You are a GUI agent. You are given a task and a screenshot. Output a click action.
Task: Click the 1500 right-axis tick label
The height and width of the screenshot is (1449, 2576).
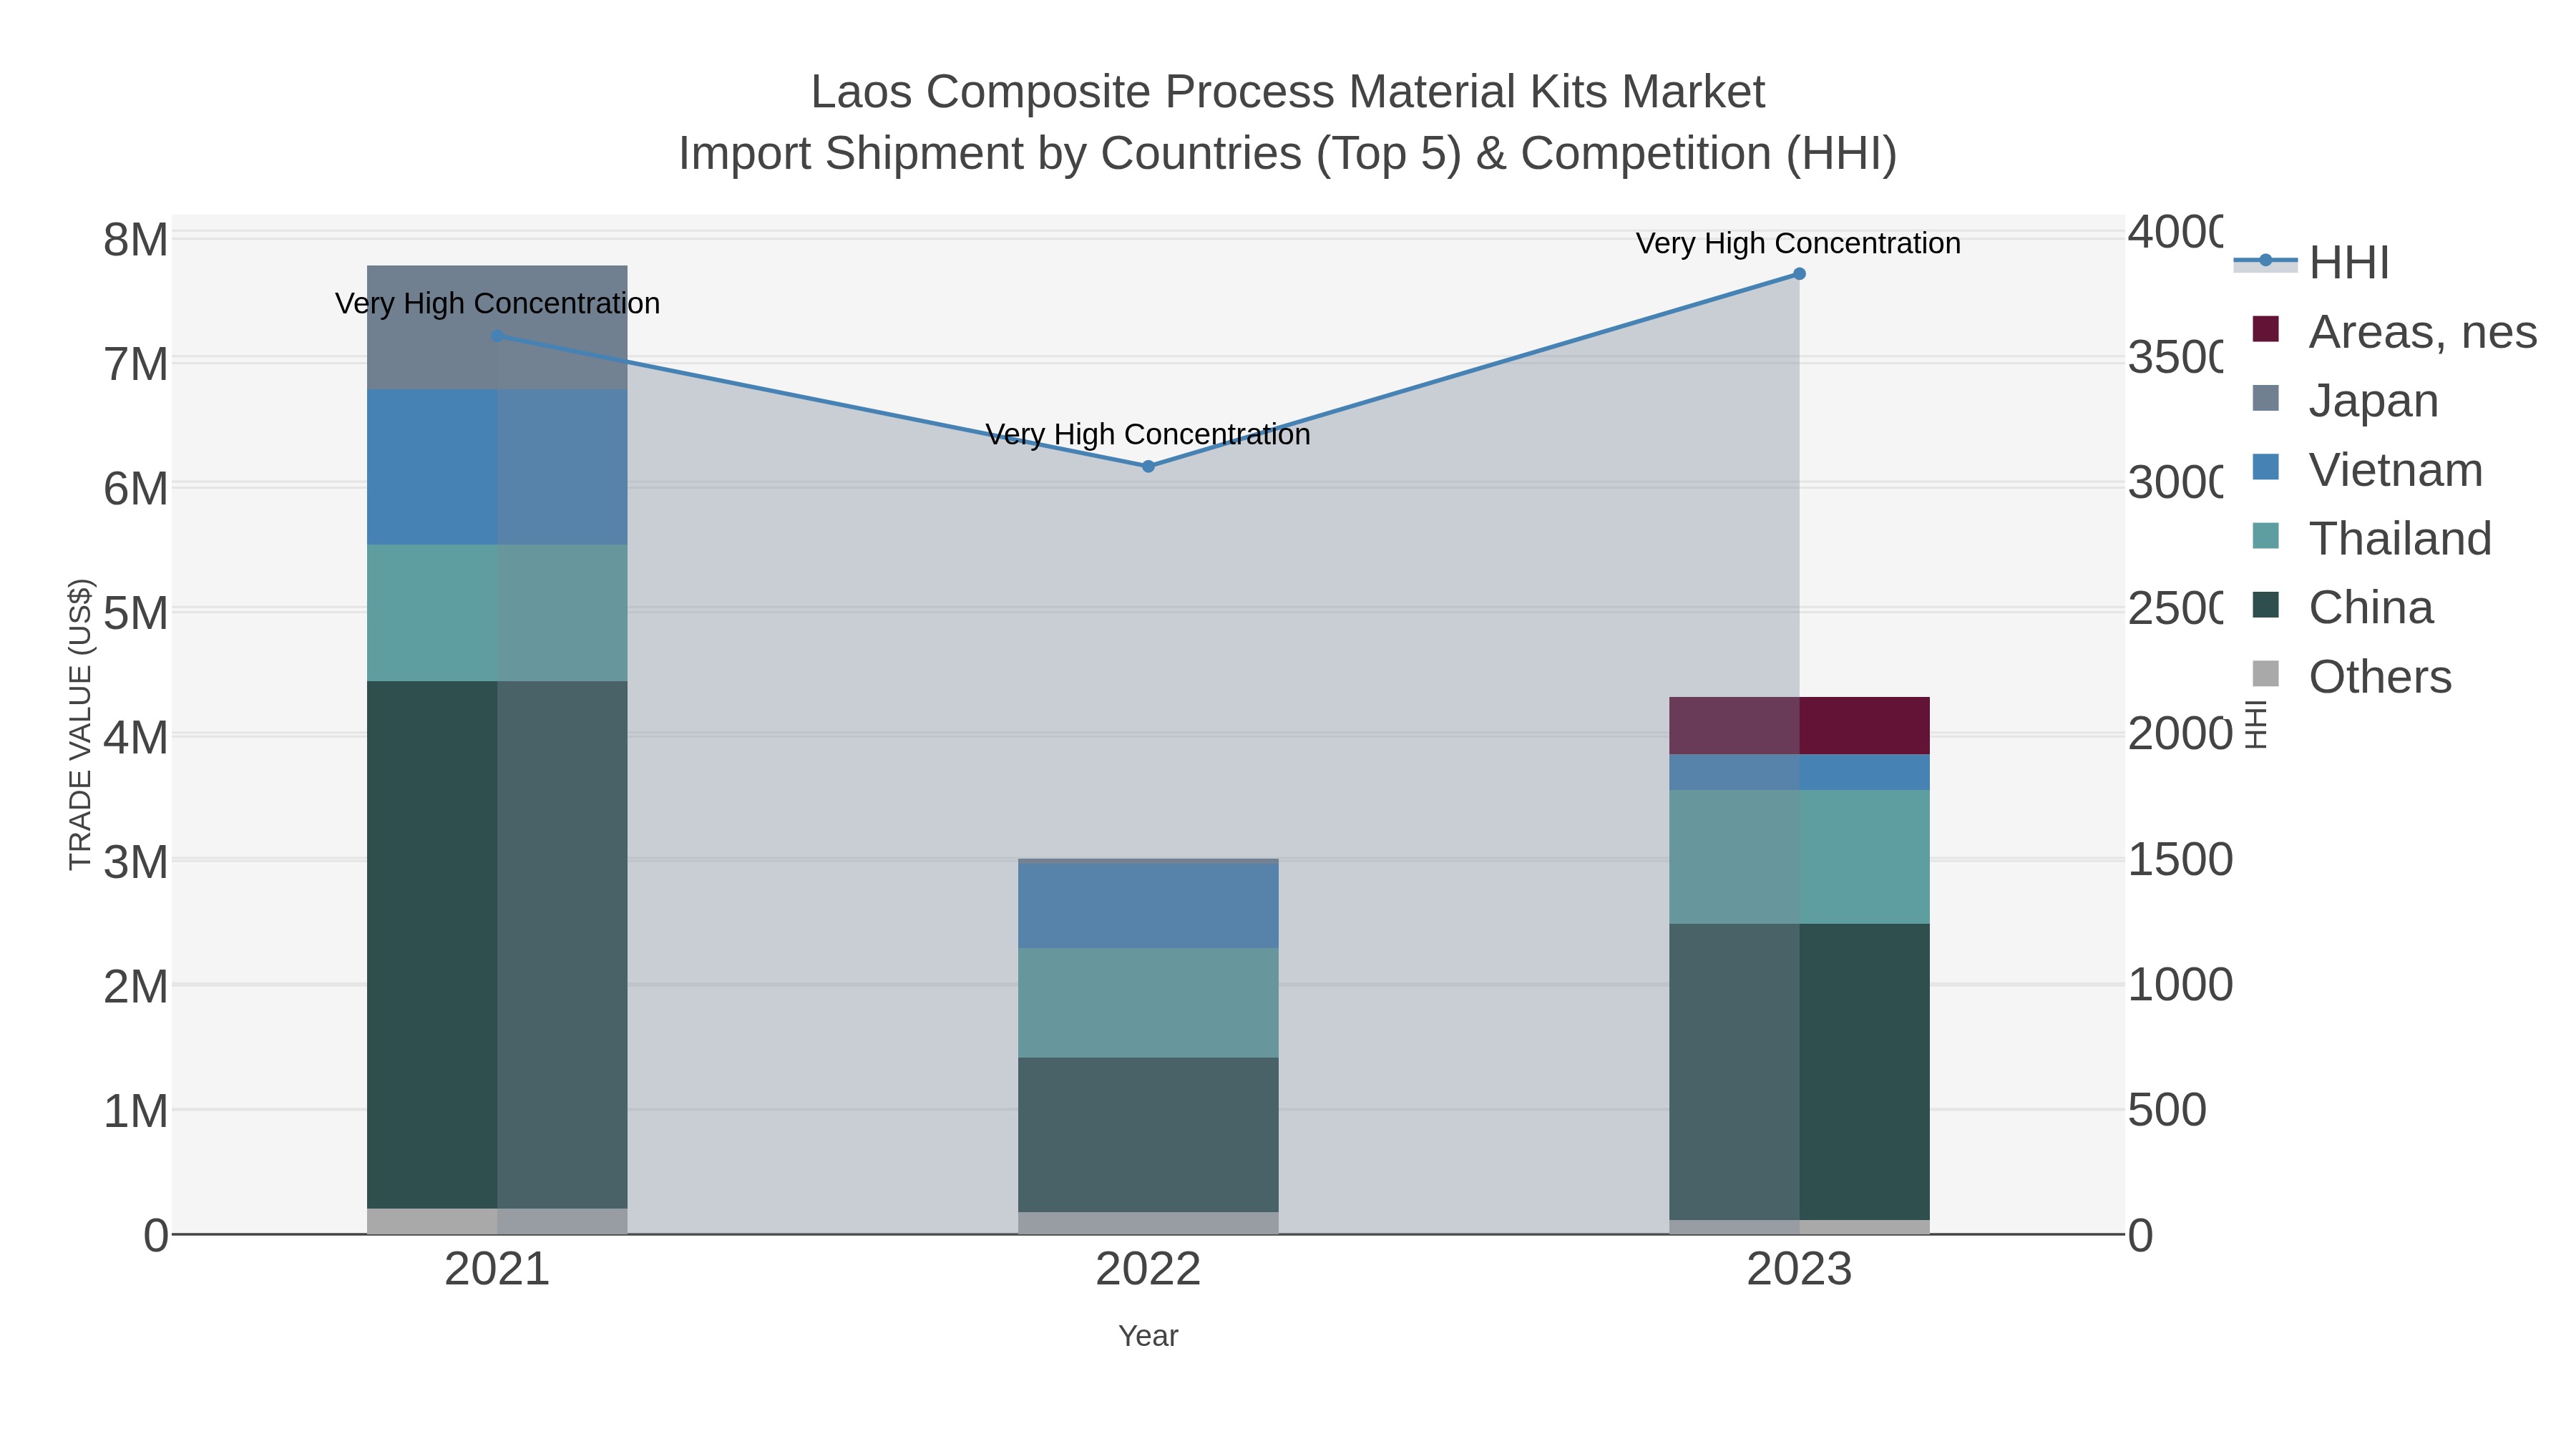coord(2180,860)
